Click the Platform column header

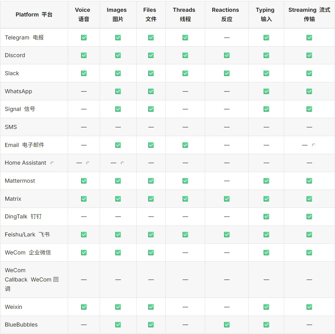click(34, 15)
